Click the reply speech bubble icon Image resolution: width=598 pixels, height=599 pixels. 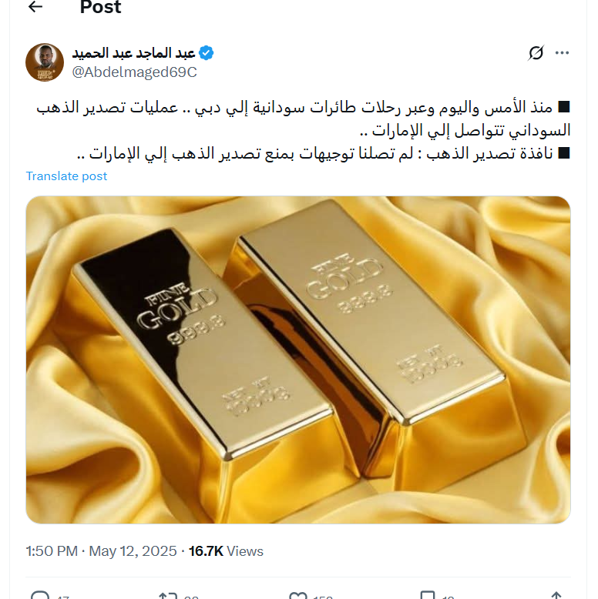point(40,595)
